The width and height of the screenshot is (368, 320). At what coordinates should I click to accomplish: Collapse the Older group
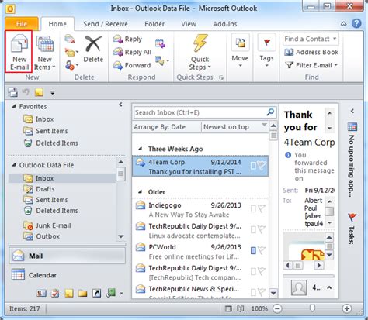(x=140, y=191)
